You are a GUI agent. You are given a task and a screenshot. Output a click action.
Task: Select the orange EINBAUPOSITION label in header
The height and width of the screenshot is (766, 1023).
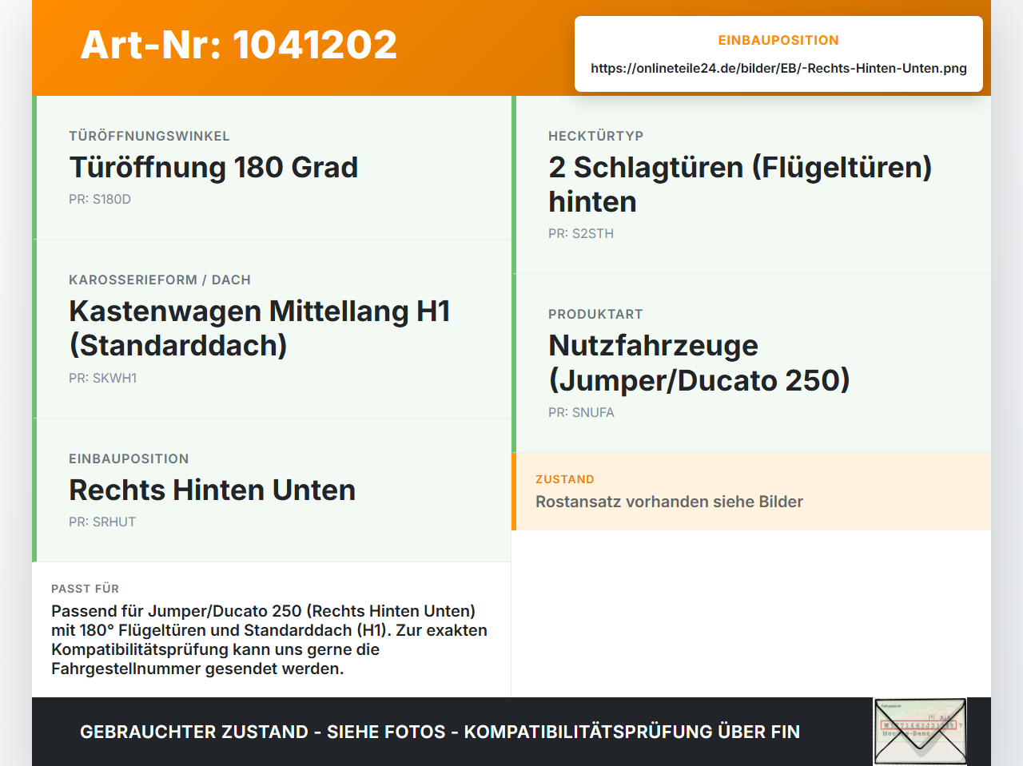(778, 41)
